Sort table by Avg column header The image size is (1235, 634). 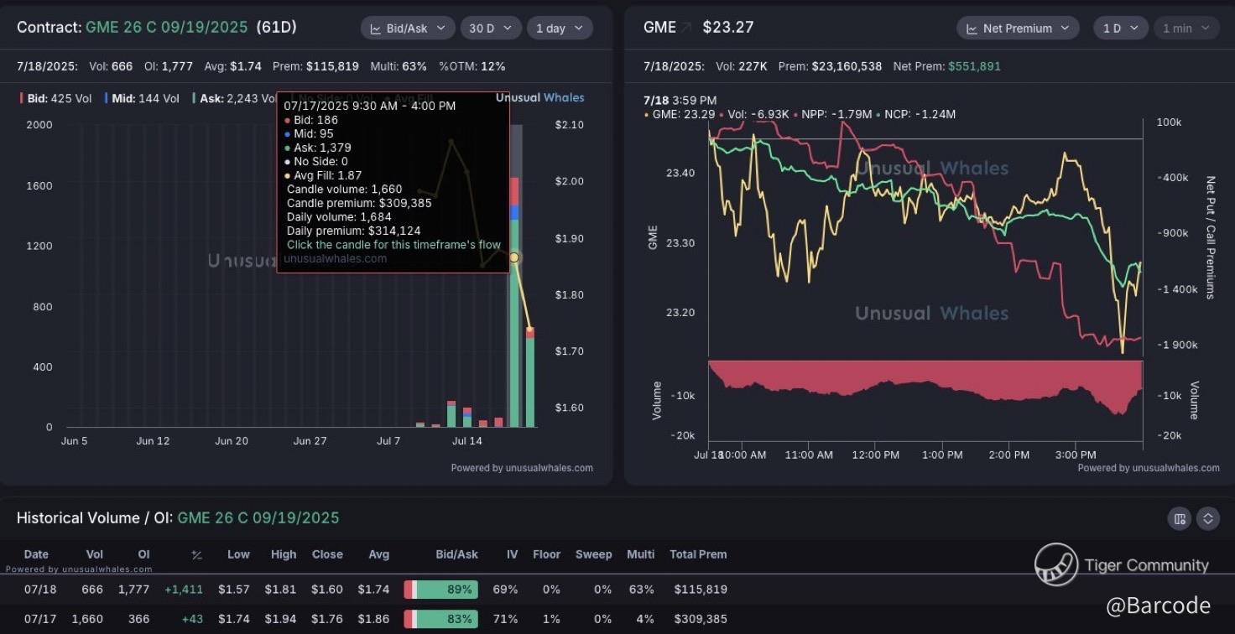(379, 554)
